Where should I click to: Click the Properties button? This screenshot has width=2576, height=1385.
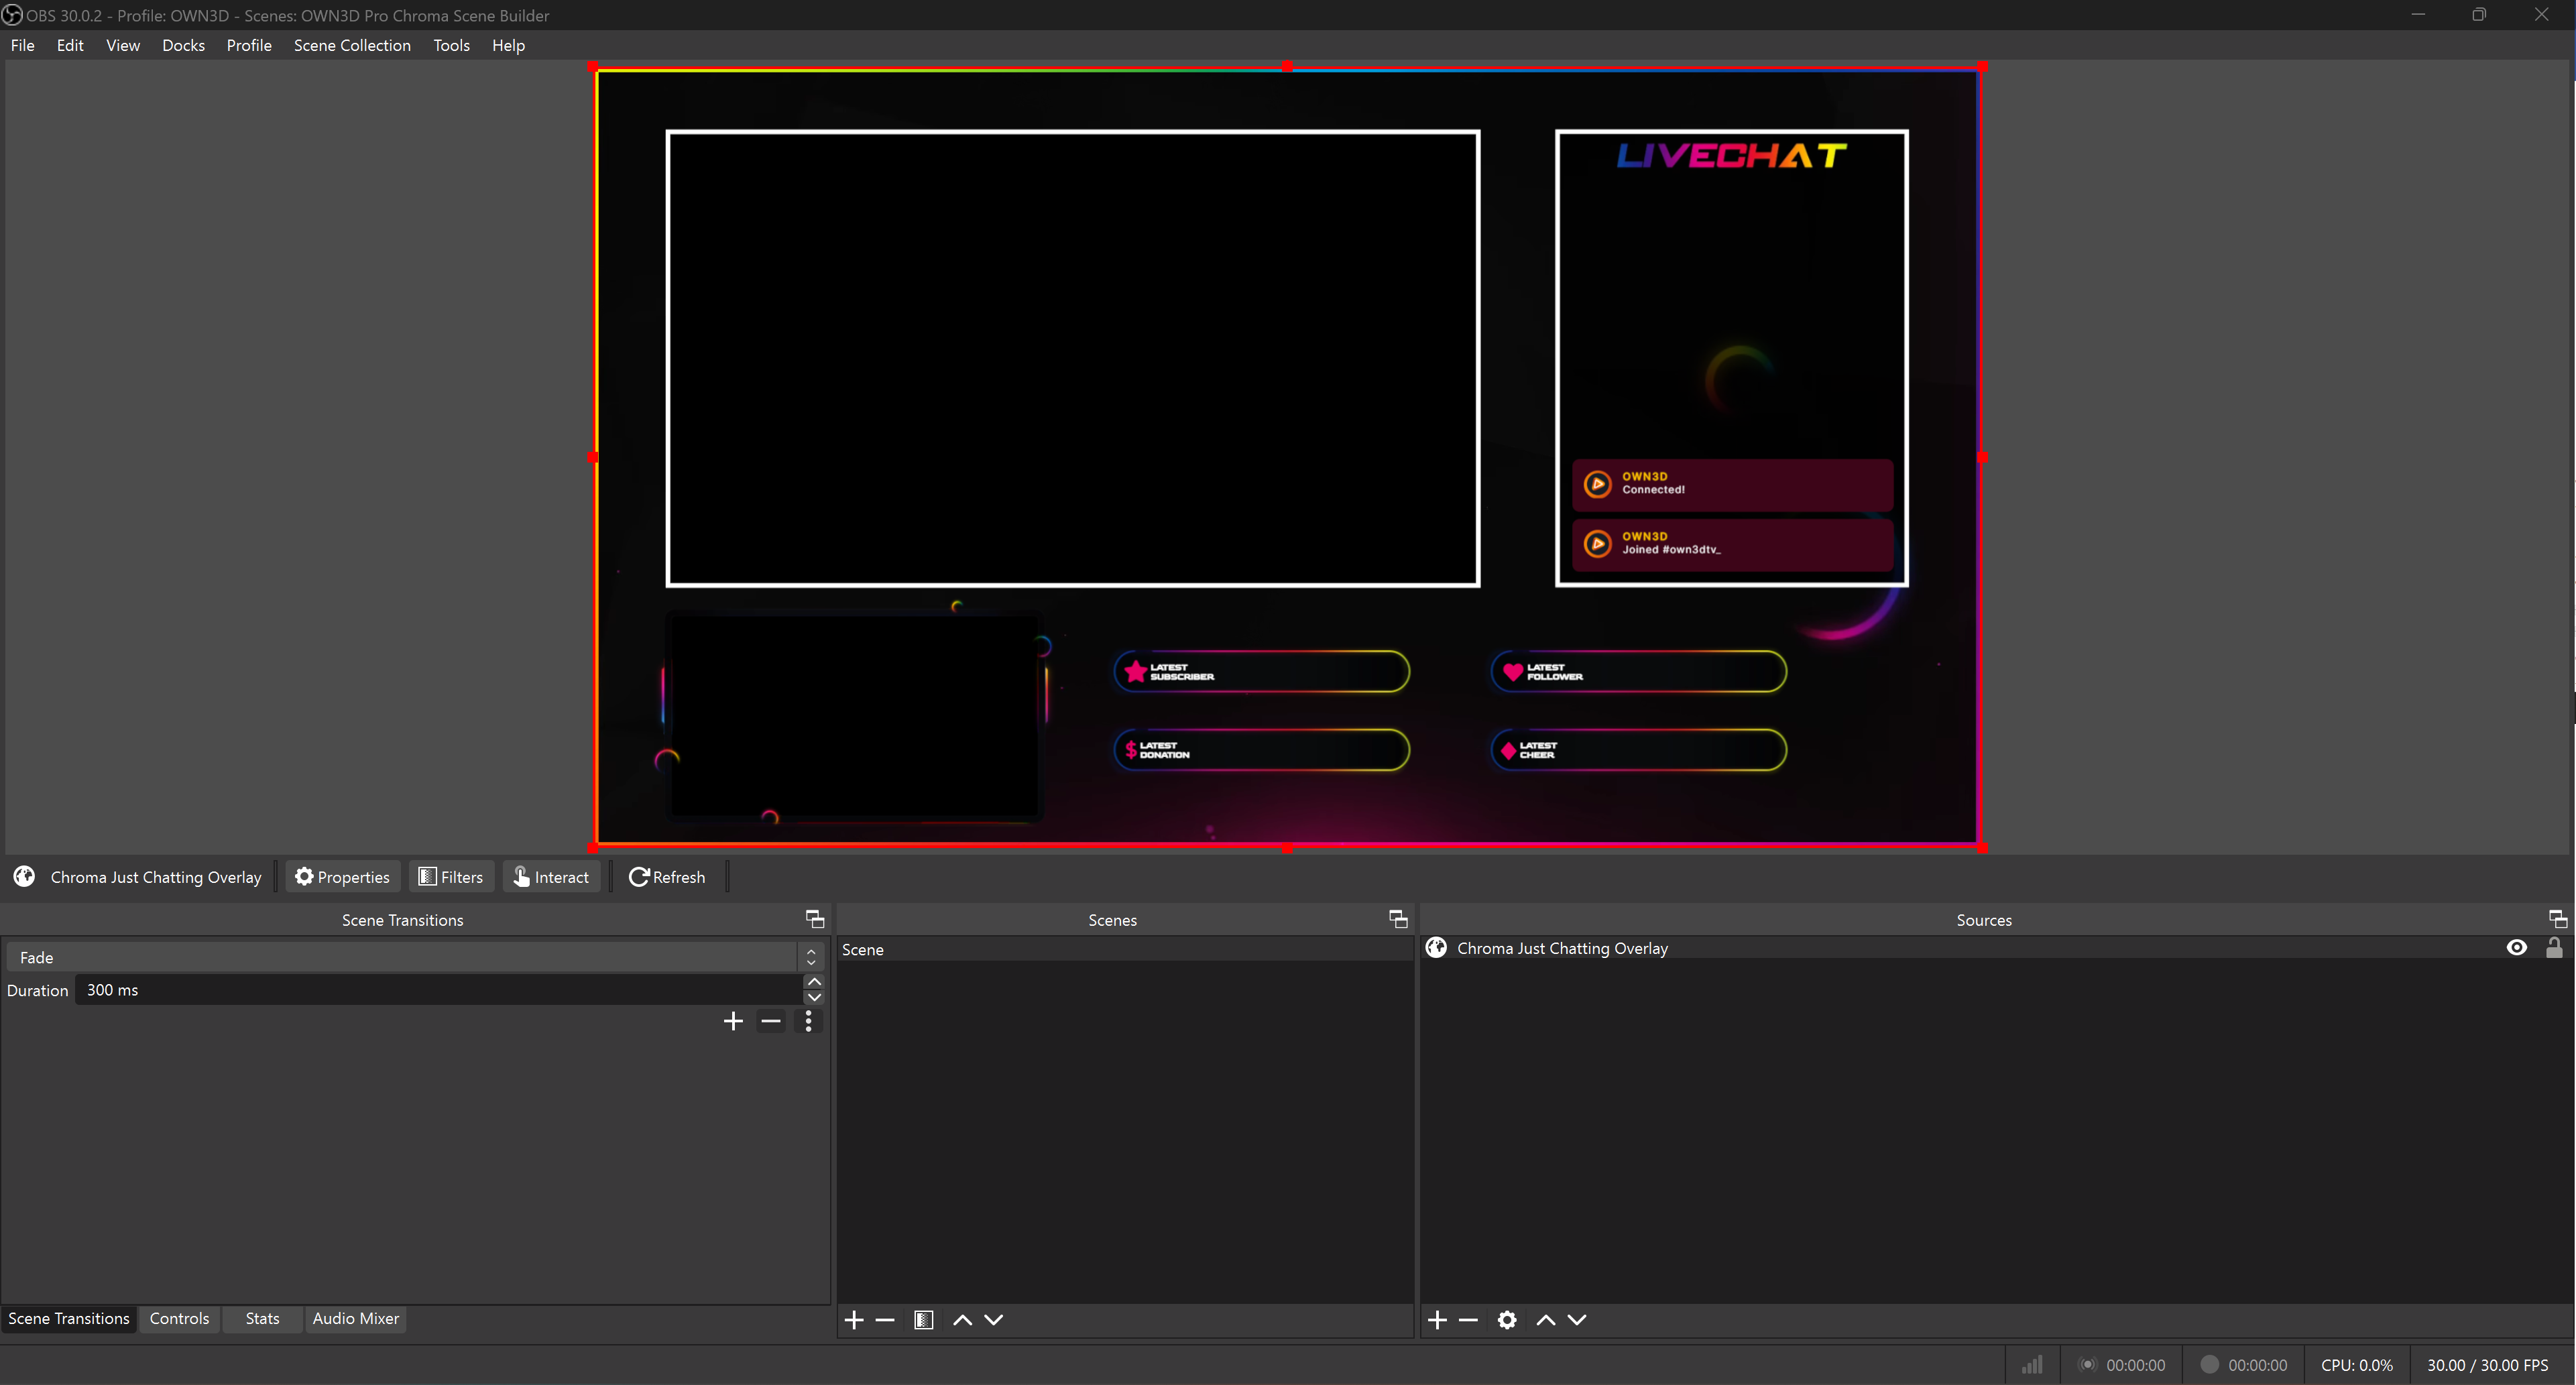[x=343, y=877]
